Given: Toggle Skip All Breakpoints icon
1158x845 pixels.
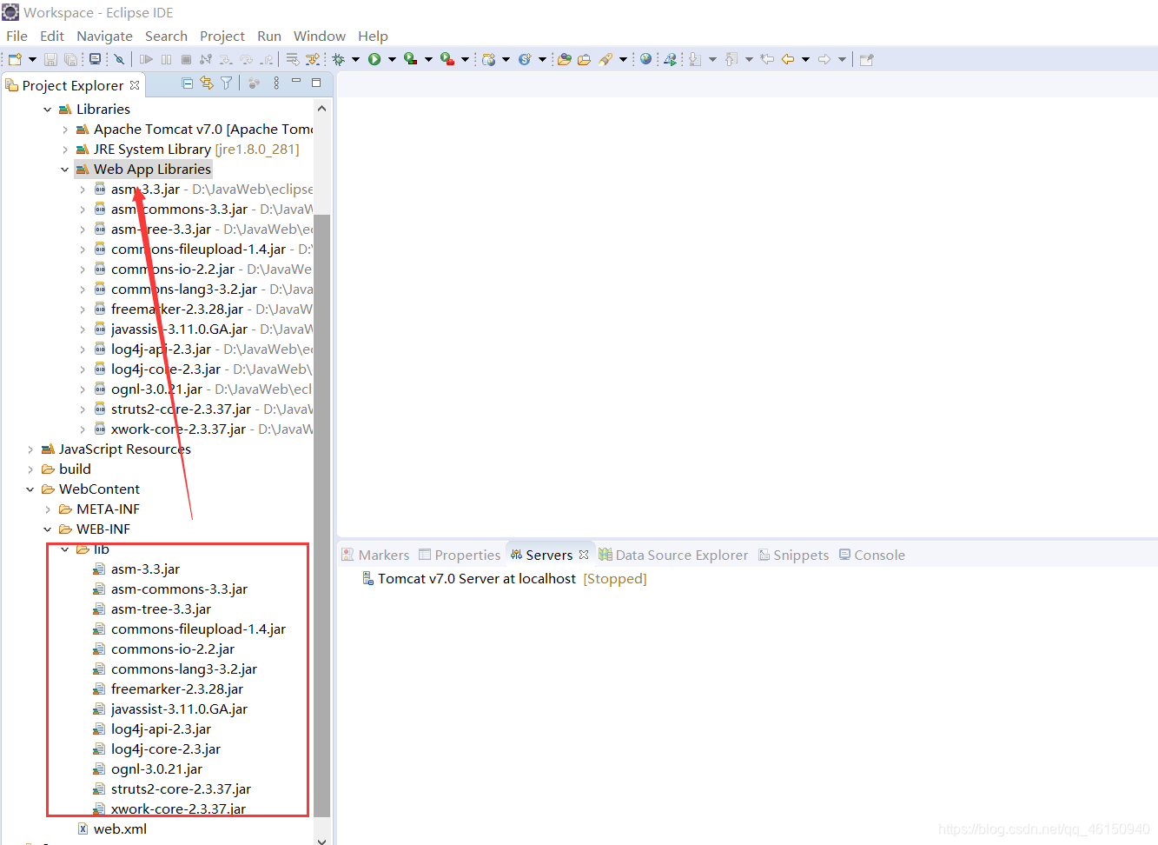Looking at the screenshot, I should pyautogui.click(x=119, y=59).
